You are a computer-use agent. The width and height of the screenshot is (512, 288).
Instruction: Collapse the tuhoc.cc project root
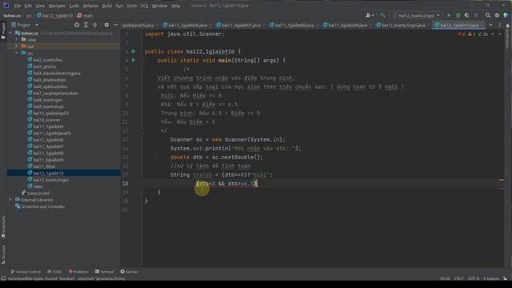tap(10, 33)
